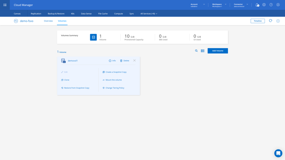Open the user profile icon

[x=278, y=5]
